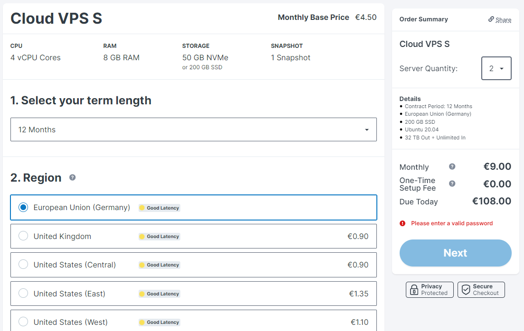Click the '32 TB Out + Unlimited In' detail
Viewport: 524px width, 331px height.
435,138
